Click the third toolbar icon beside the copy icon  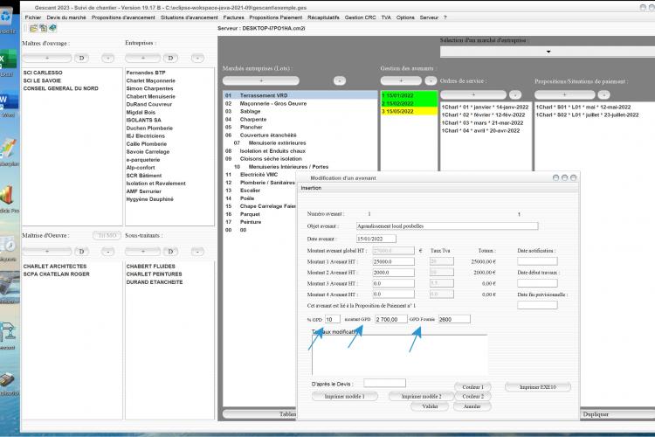coord(52,28)
